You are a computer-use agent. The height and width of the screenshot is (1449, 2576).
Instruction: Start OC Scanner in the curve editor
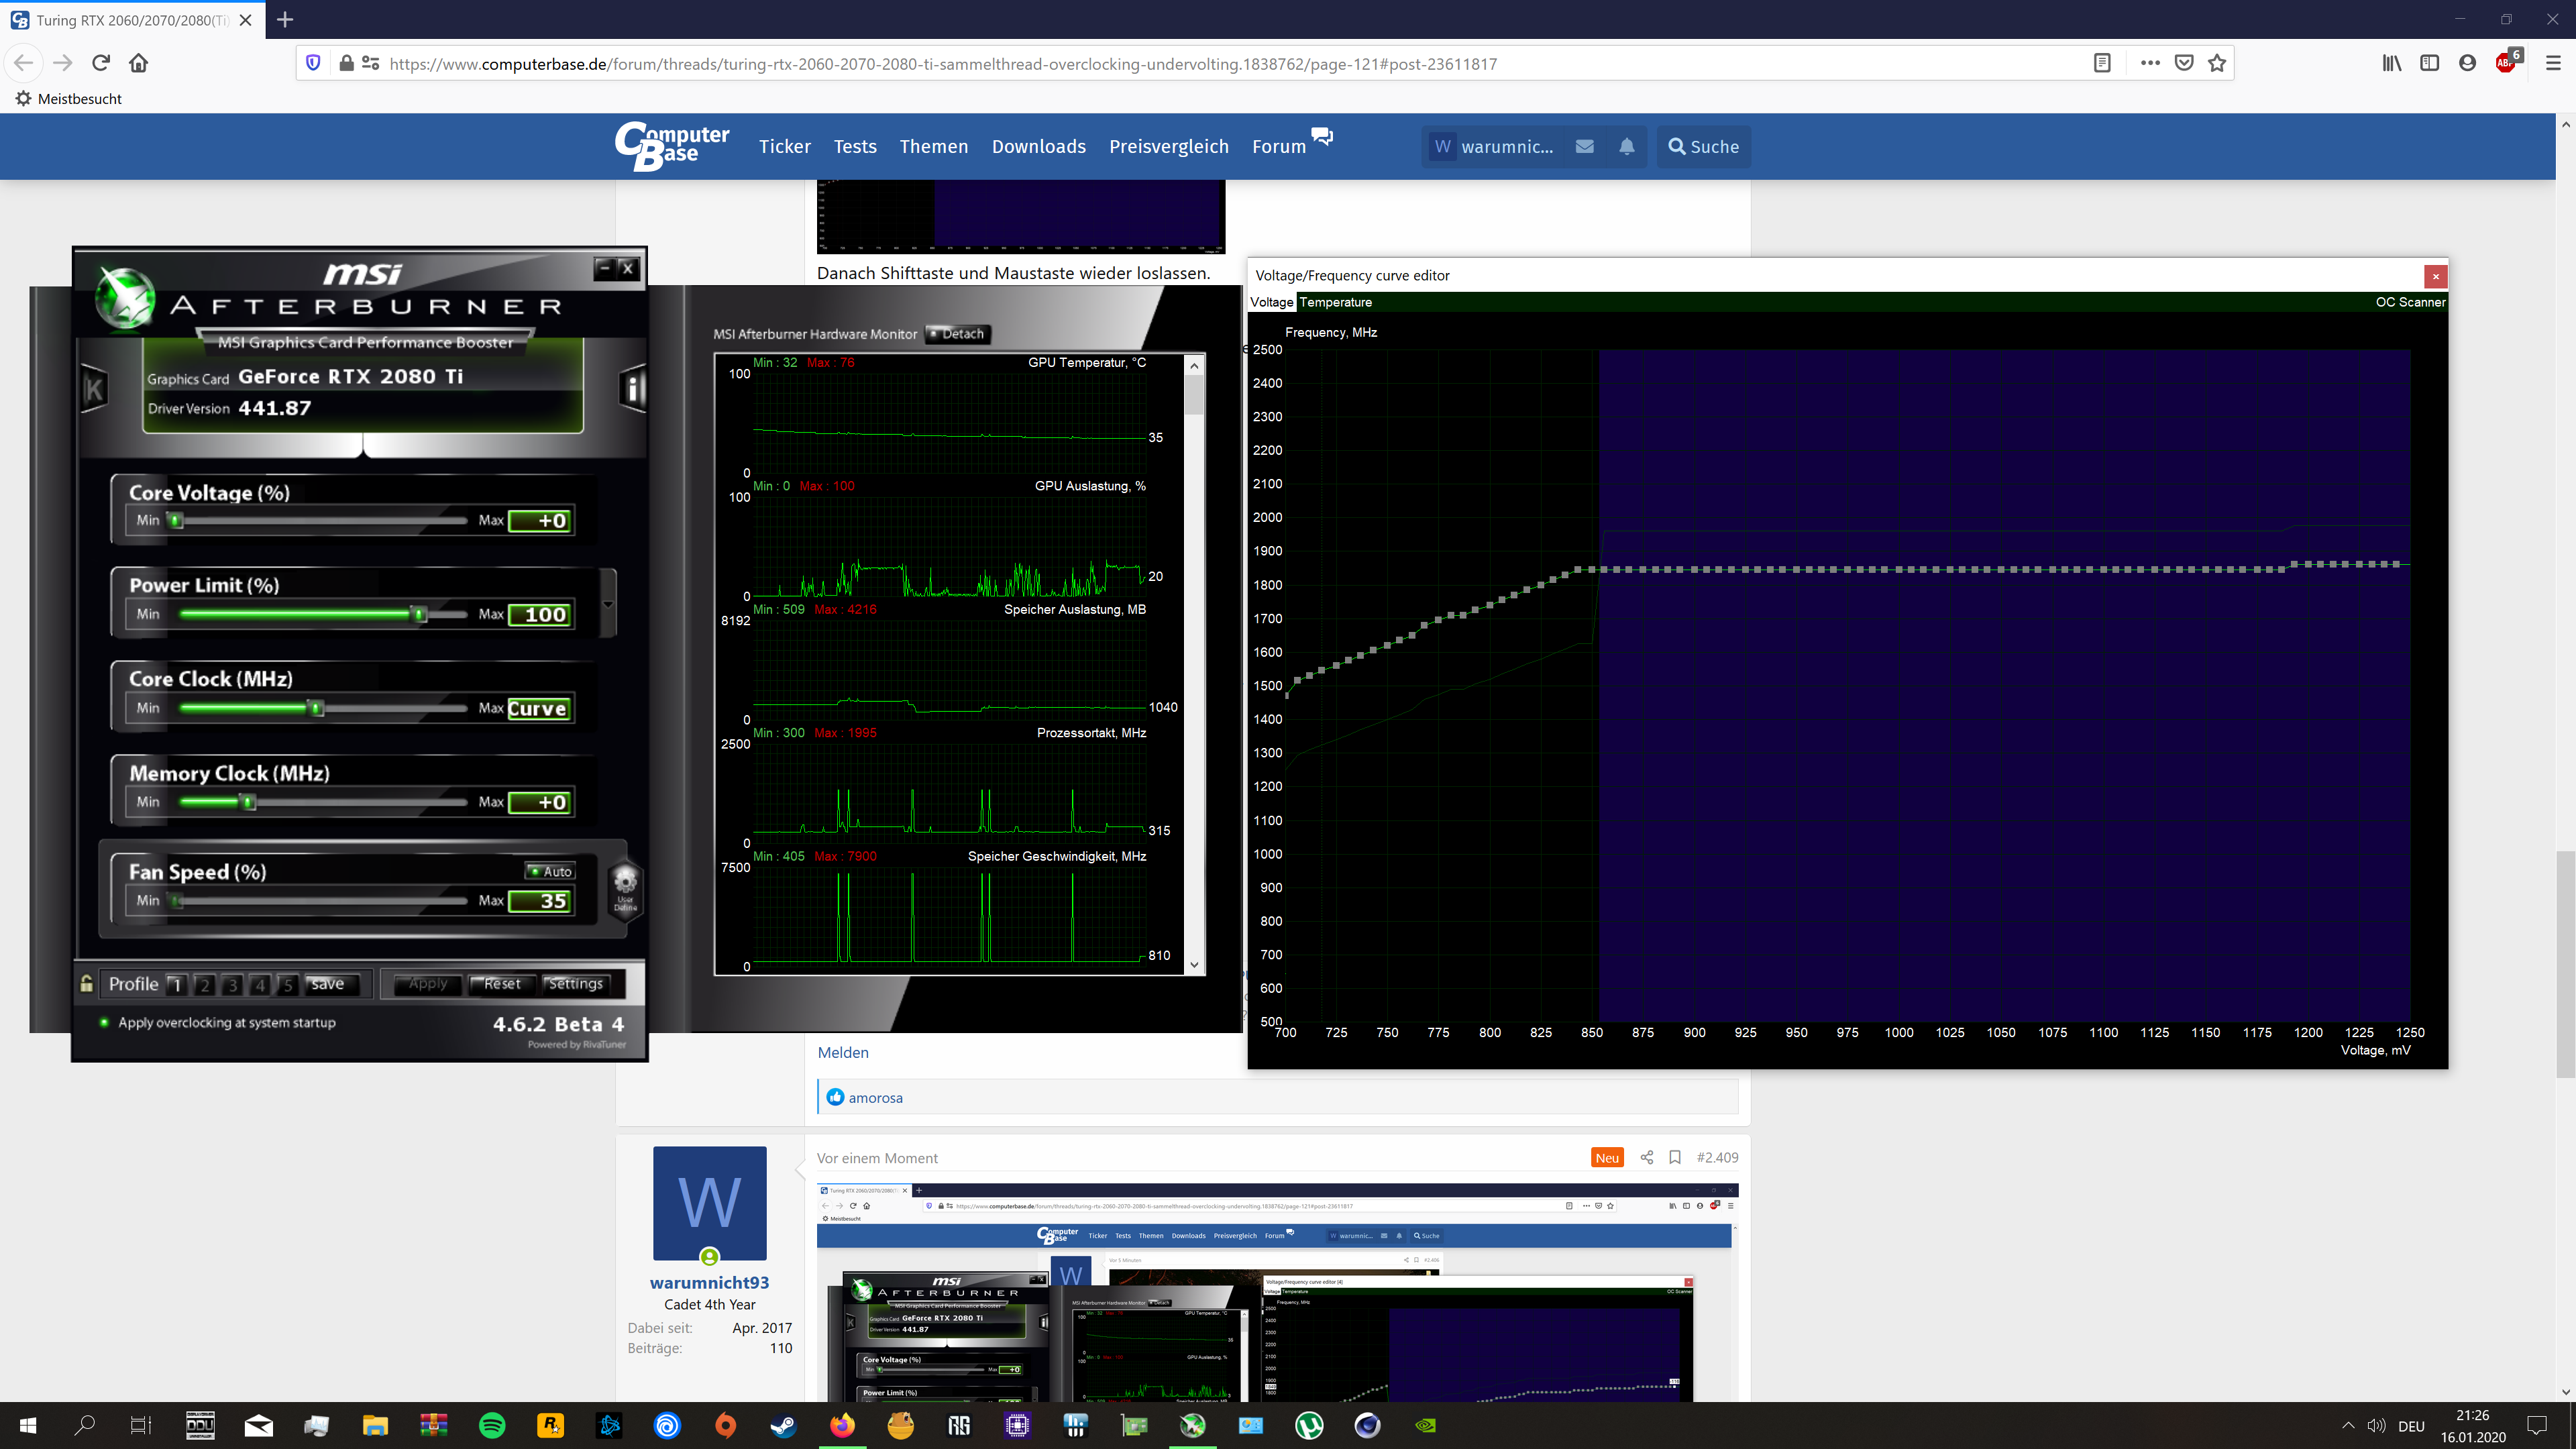click(2410, 302)
